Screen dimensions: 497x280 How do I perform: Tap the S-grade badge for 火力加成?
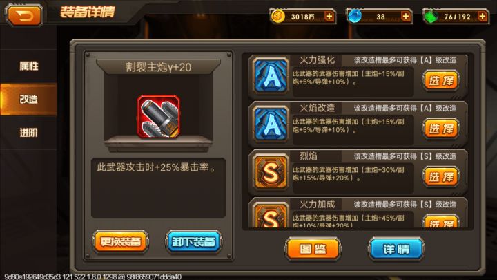coord(271,215)
